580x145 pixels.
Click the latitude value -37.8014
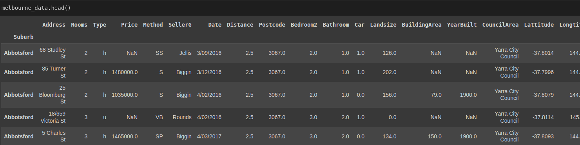pos(543,53)
